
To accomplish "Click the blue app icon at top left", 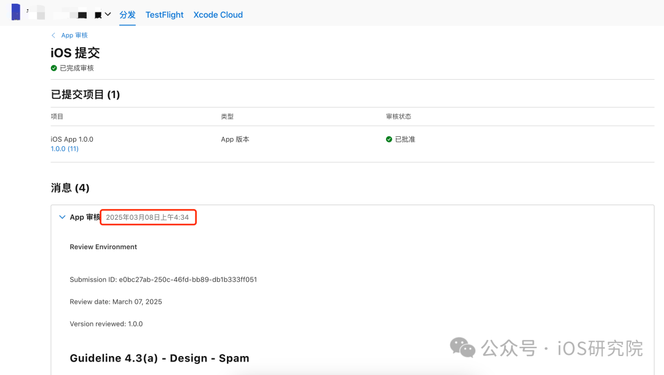I will coord(15,12).
